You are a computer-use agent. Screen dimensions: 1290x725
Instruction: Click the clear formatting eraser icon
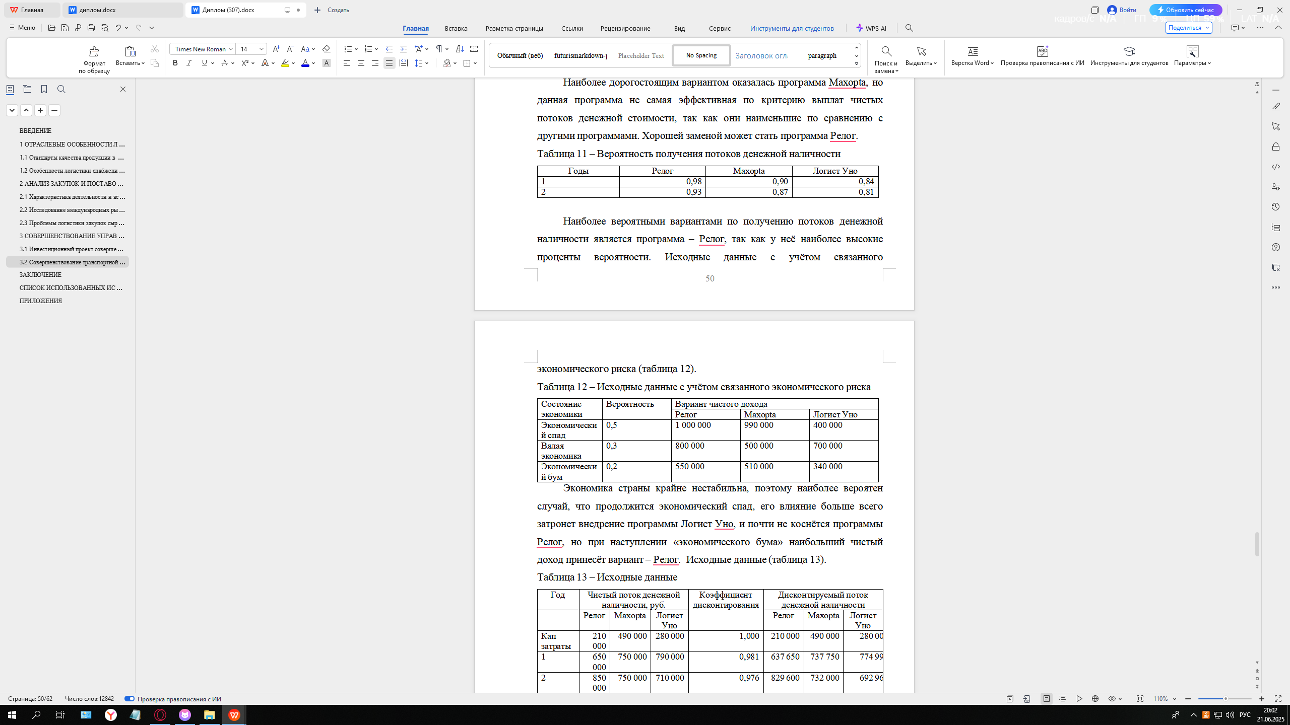pyautogui.click(x=326, y=49)
